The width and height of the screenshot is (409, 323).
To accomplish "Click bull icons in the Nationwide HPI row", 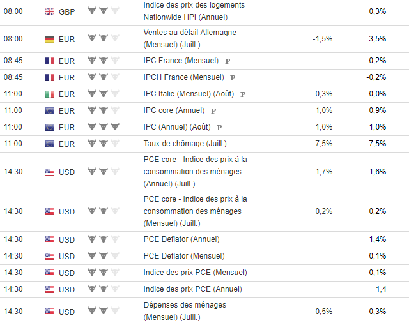I will click(103, 11).
